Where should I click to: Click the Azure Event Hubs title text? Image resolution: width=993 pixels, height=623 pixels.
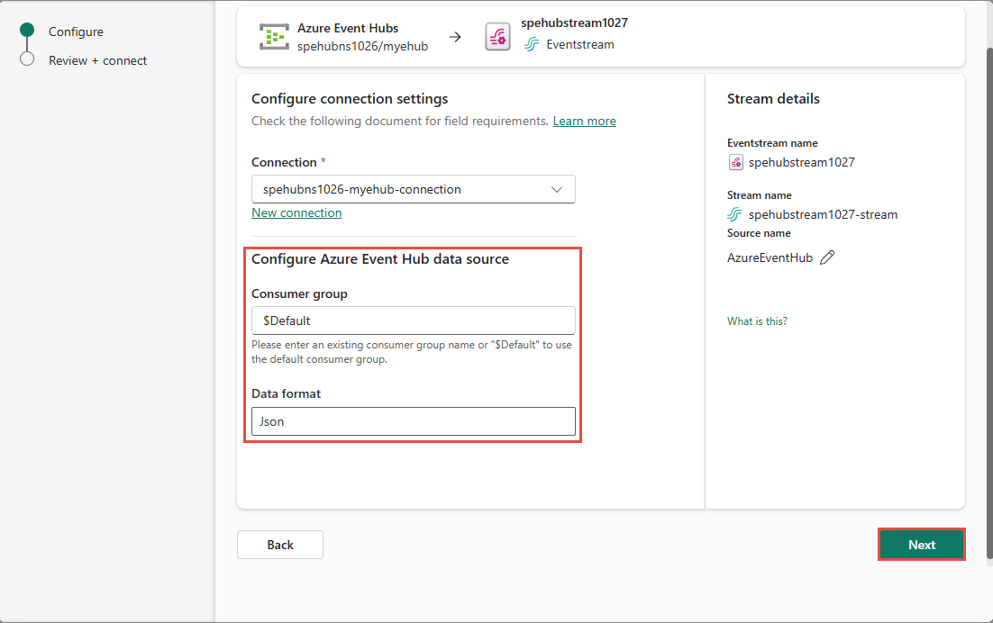(348, 29)
